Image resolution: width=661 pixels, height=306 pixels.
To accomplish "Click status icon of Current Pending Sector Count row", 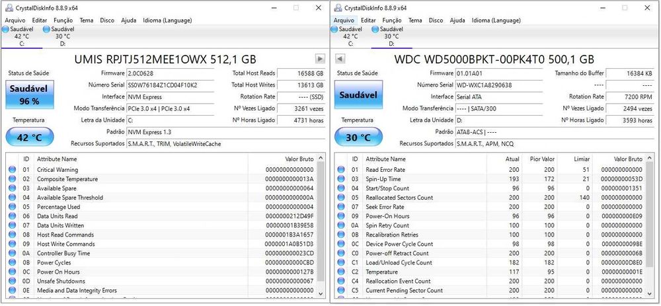I will tap(341, 290).
